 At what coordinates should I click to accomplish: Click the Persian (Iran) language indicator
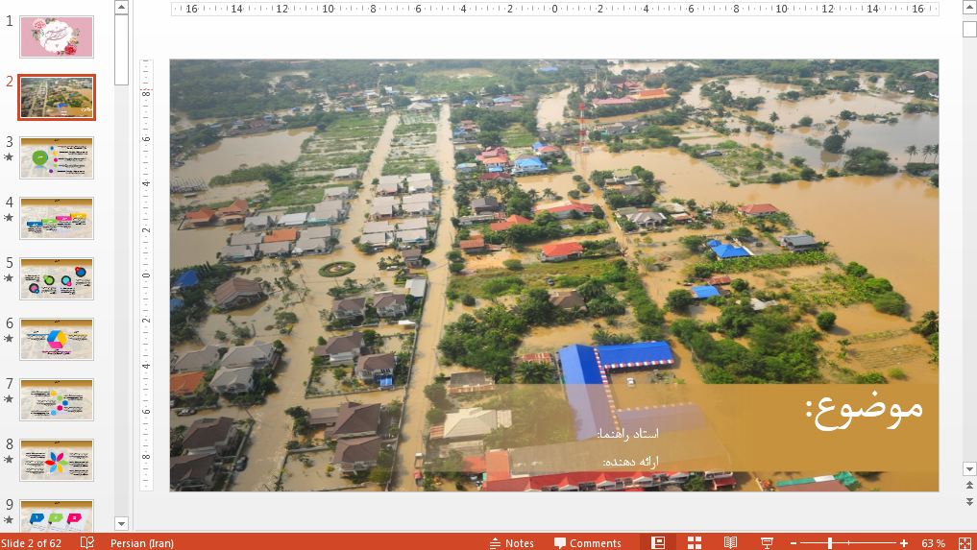141,542
